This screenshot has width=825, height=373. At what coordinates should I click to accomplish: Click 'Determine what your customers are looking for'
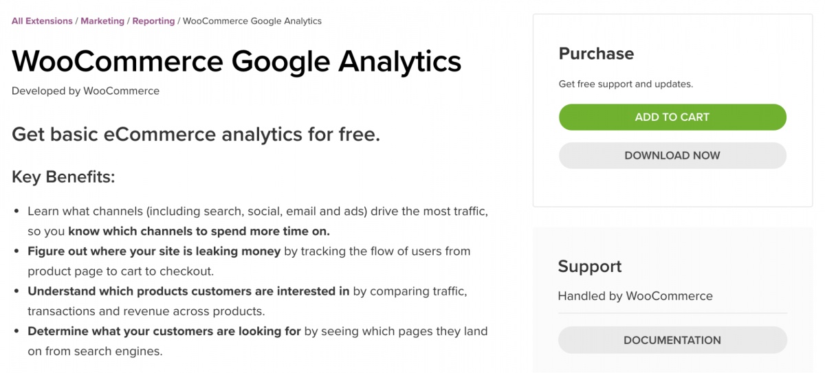point(164,331)
